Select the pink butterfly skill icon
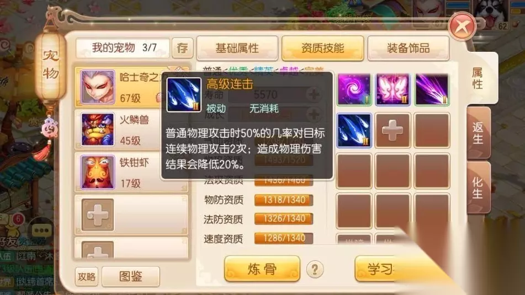This screenshot has width=525, height=295. (393, 90)
